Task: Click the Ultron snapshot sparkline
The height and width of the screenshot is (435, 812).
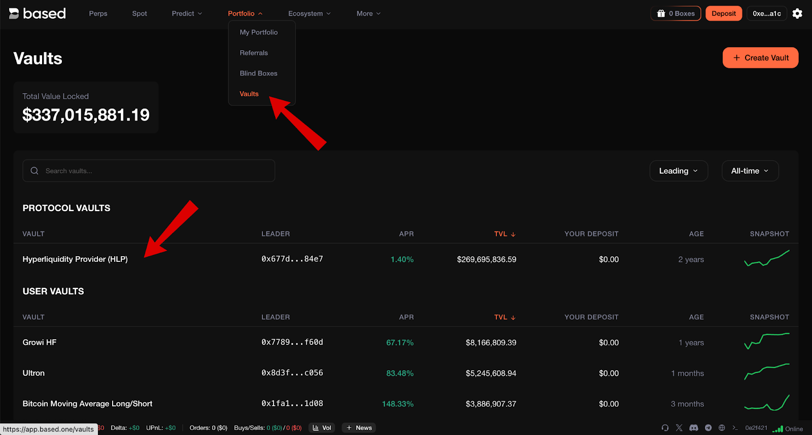Action: 767,372
